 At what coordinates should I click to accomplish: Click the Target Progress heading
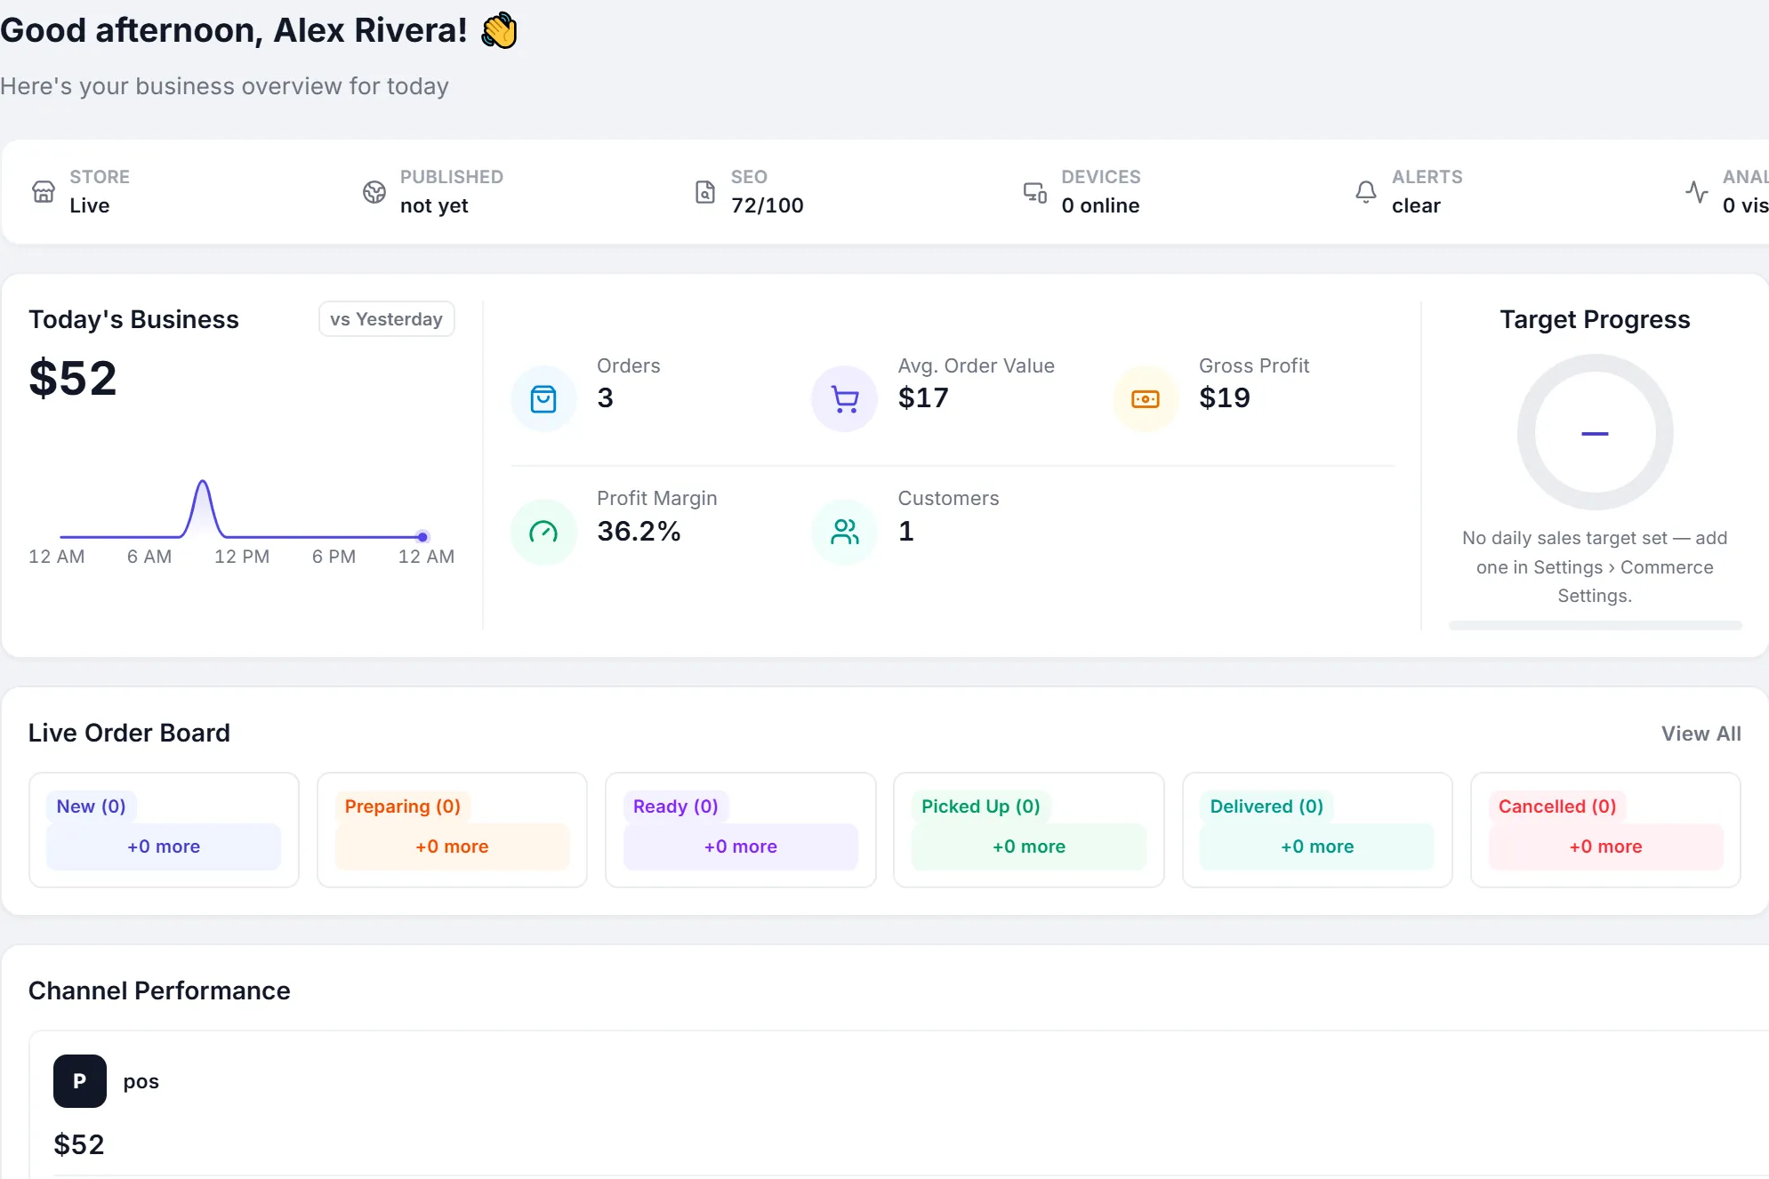1595,319
